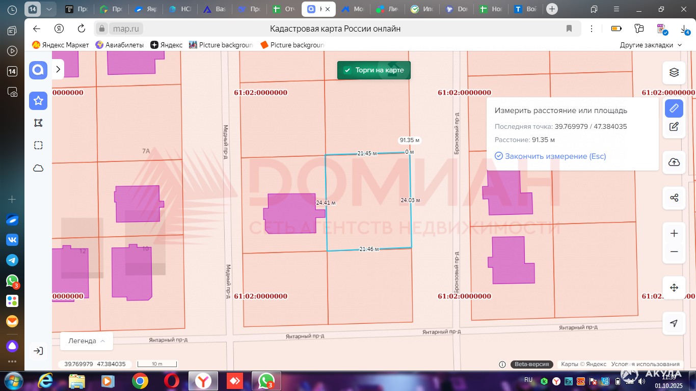The image size is (696, 391).
Task: Open the share map icon
Action: (674, 198)
